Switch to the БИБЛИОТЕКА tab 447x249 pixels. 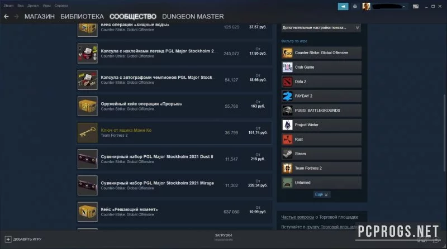[82, 17]
